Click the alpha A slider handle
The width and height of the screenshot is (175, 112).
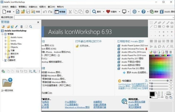pos(167,81)
